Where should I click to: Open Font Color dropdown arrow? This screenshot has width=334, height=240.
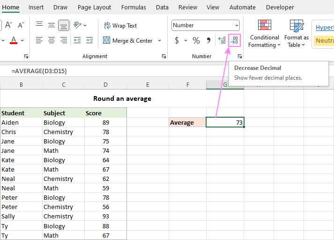(22, 40)
